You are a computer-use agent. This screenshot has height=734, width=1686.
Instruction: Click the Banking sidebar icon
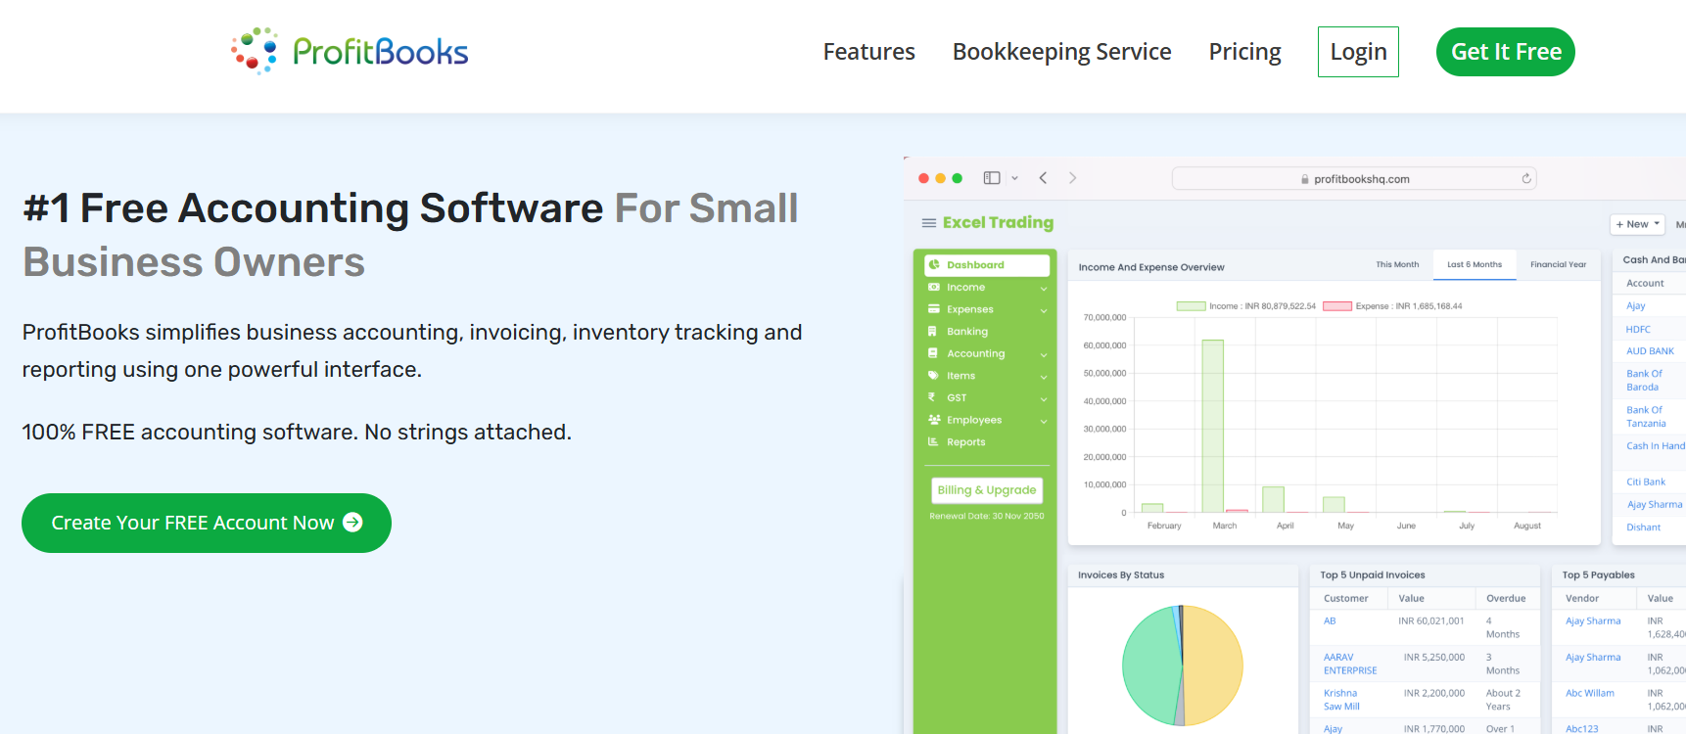coord(933,332)
